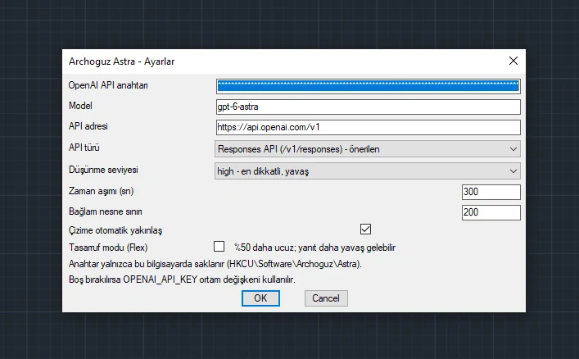
Task: Click the "Düşünme seviyesi" label
Action: 103,170
